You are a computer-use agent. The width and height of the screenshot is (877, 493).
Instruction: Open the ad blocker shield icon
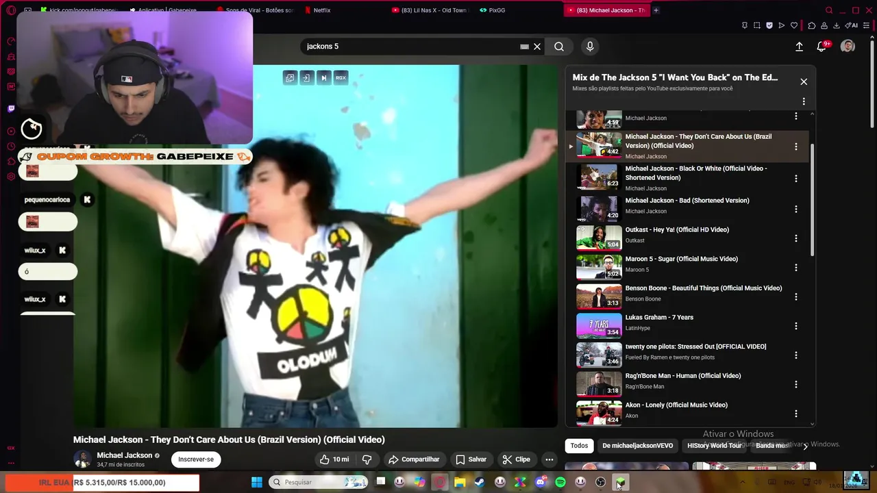[x=769, y=25]
